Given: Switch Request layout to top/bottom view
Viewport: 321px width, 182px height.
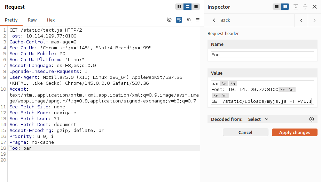Looking at the screenshot, I should coord(188,7).
